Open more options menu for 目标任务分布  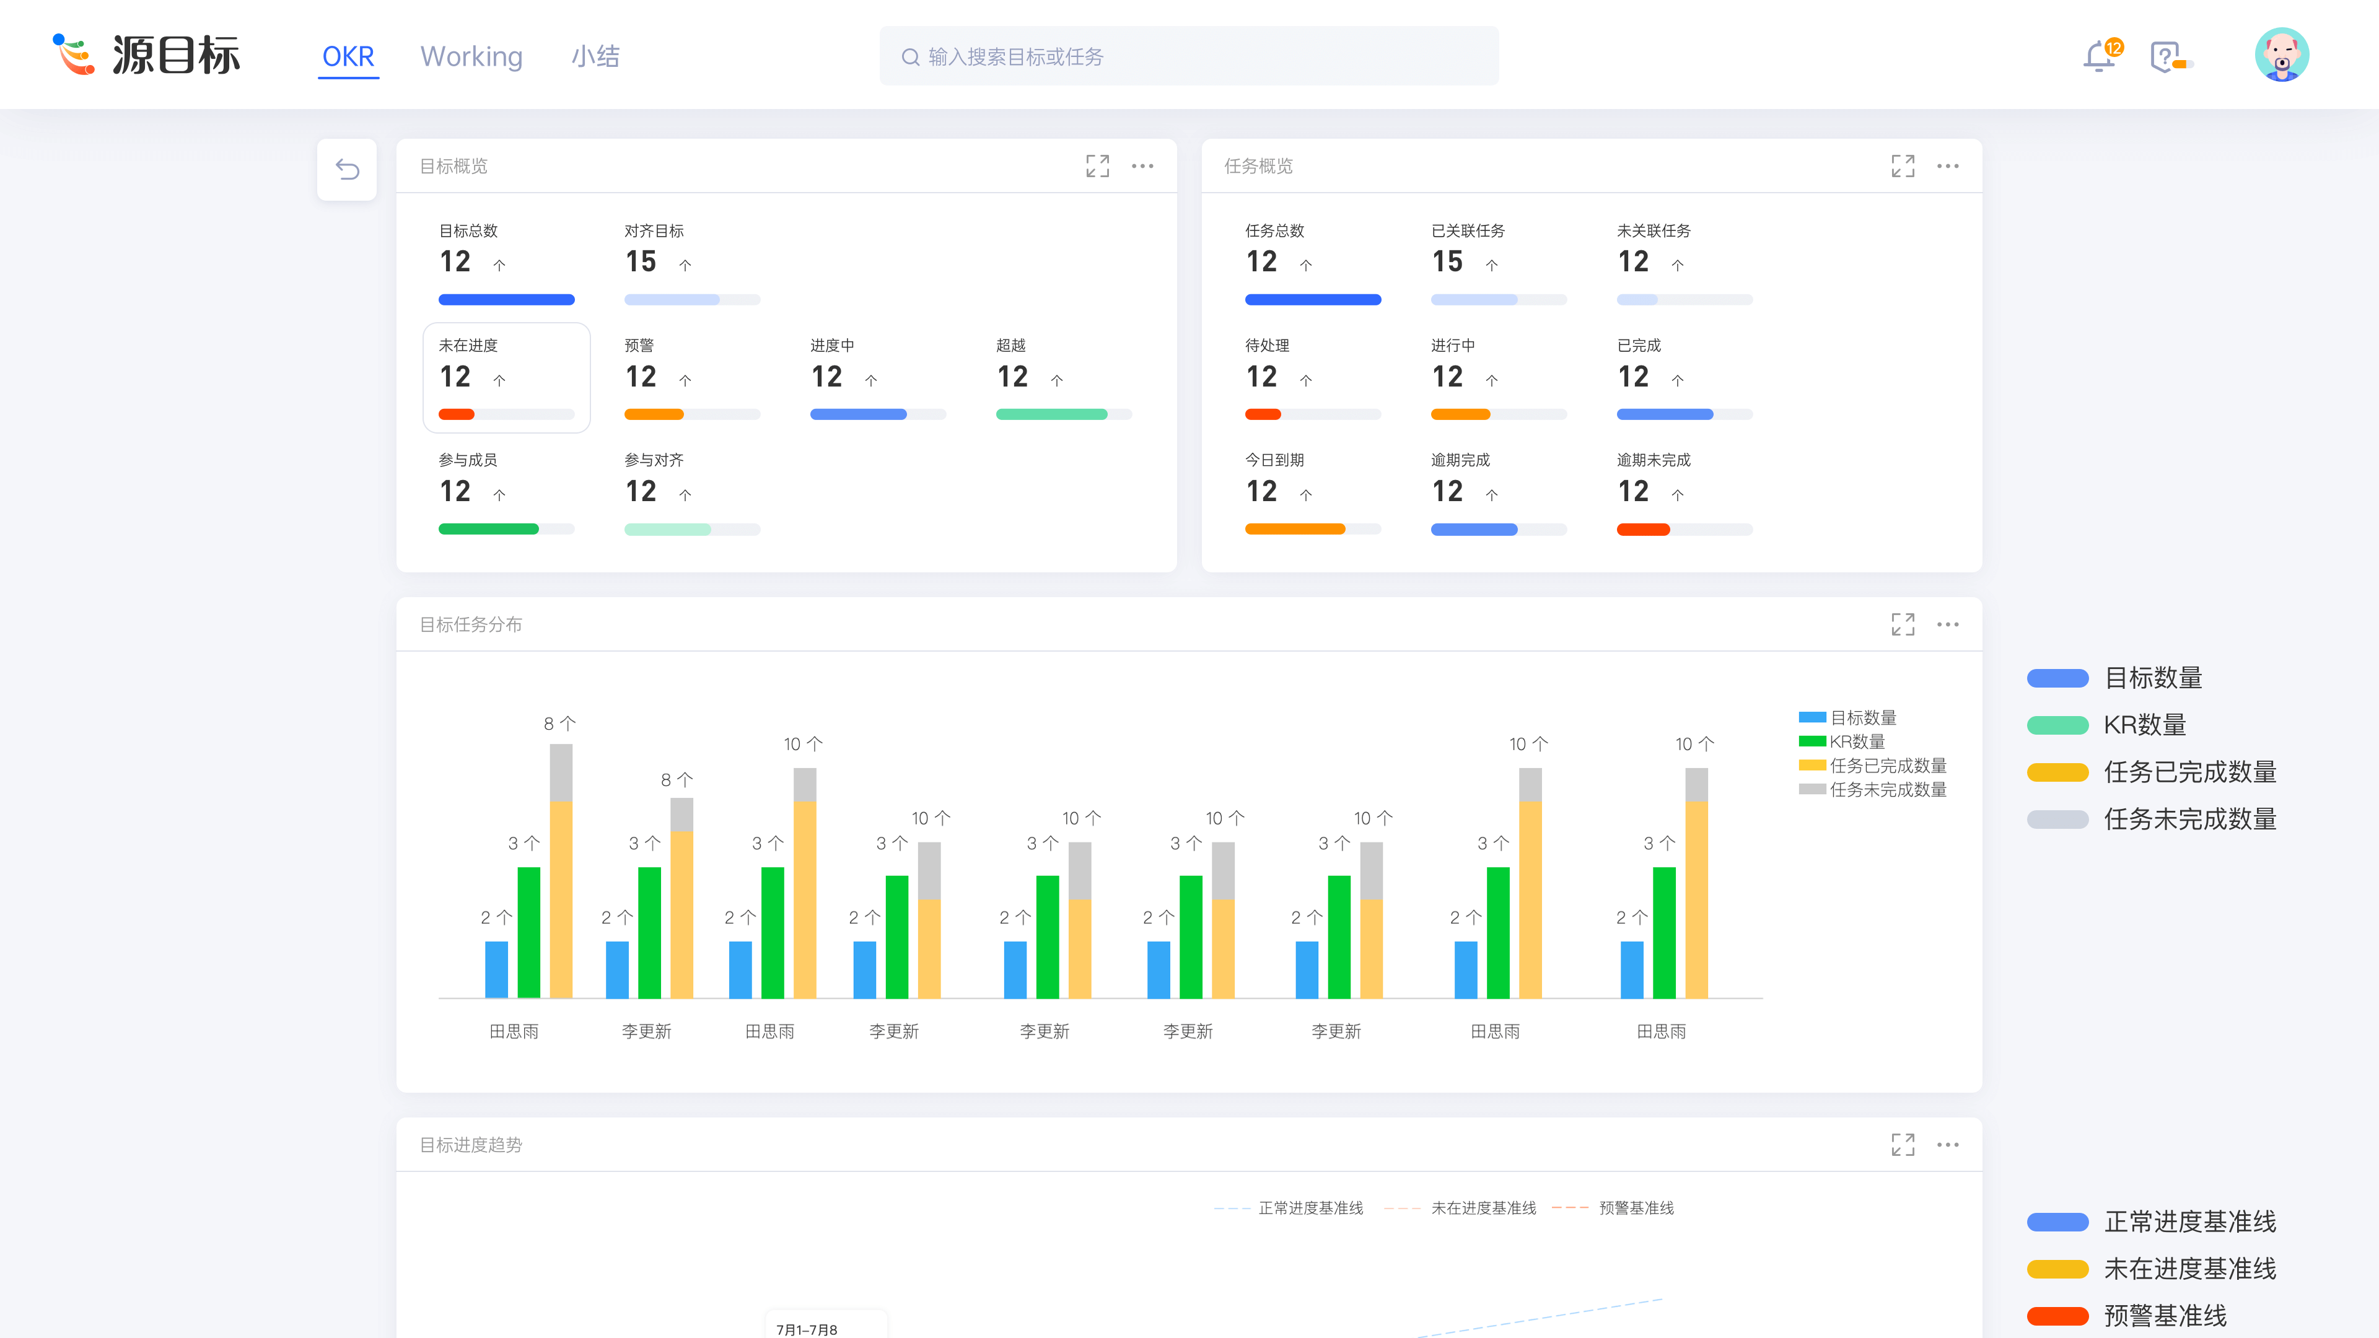1948,624
